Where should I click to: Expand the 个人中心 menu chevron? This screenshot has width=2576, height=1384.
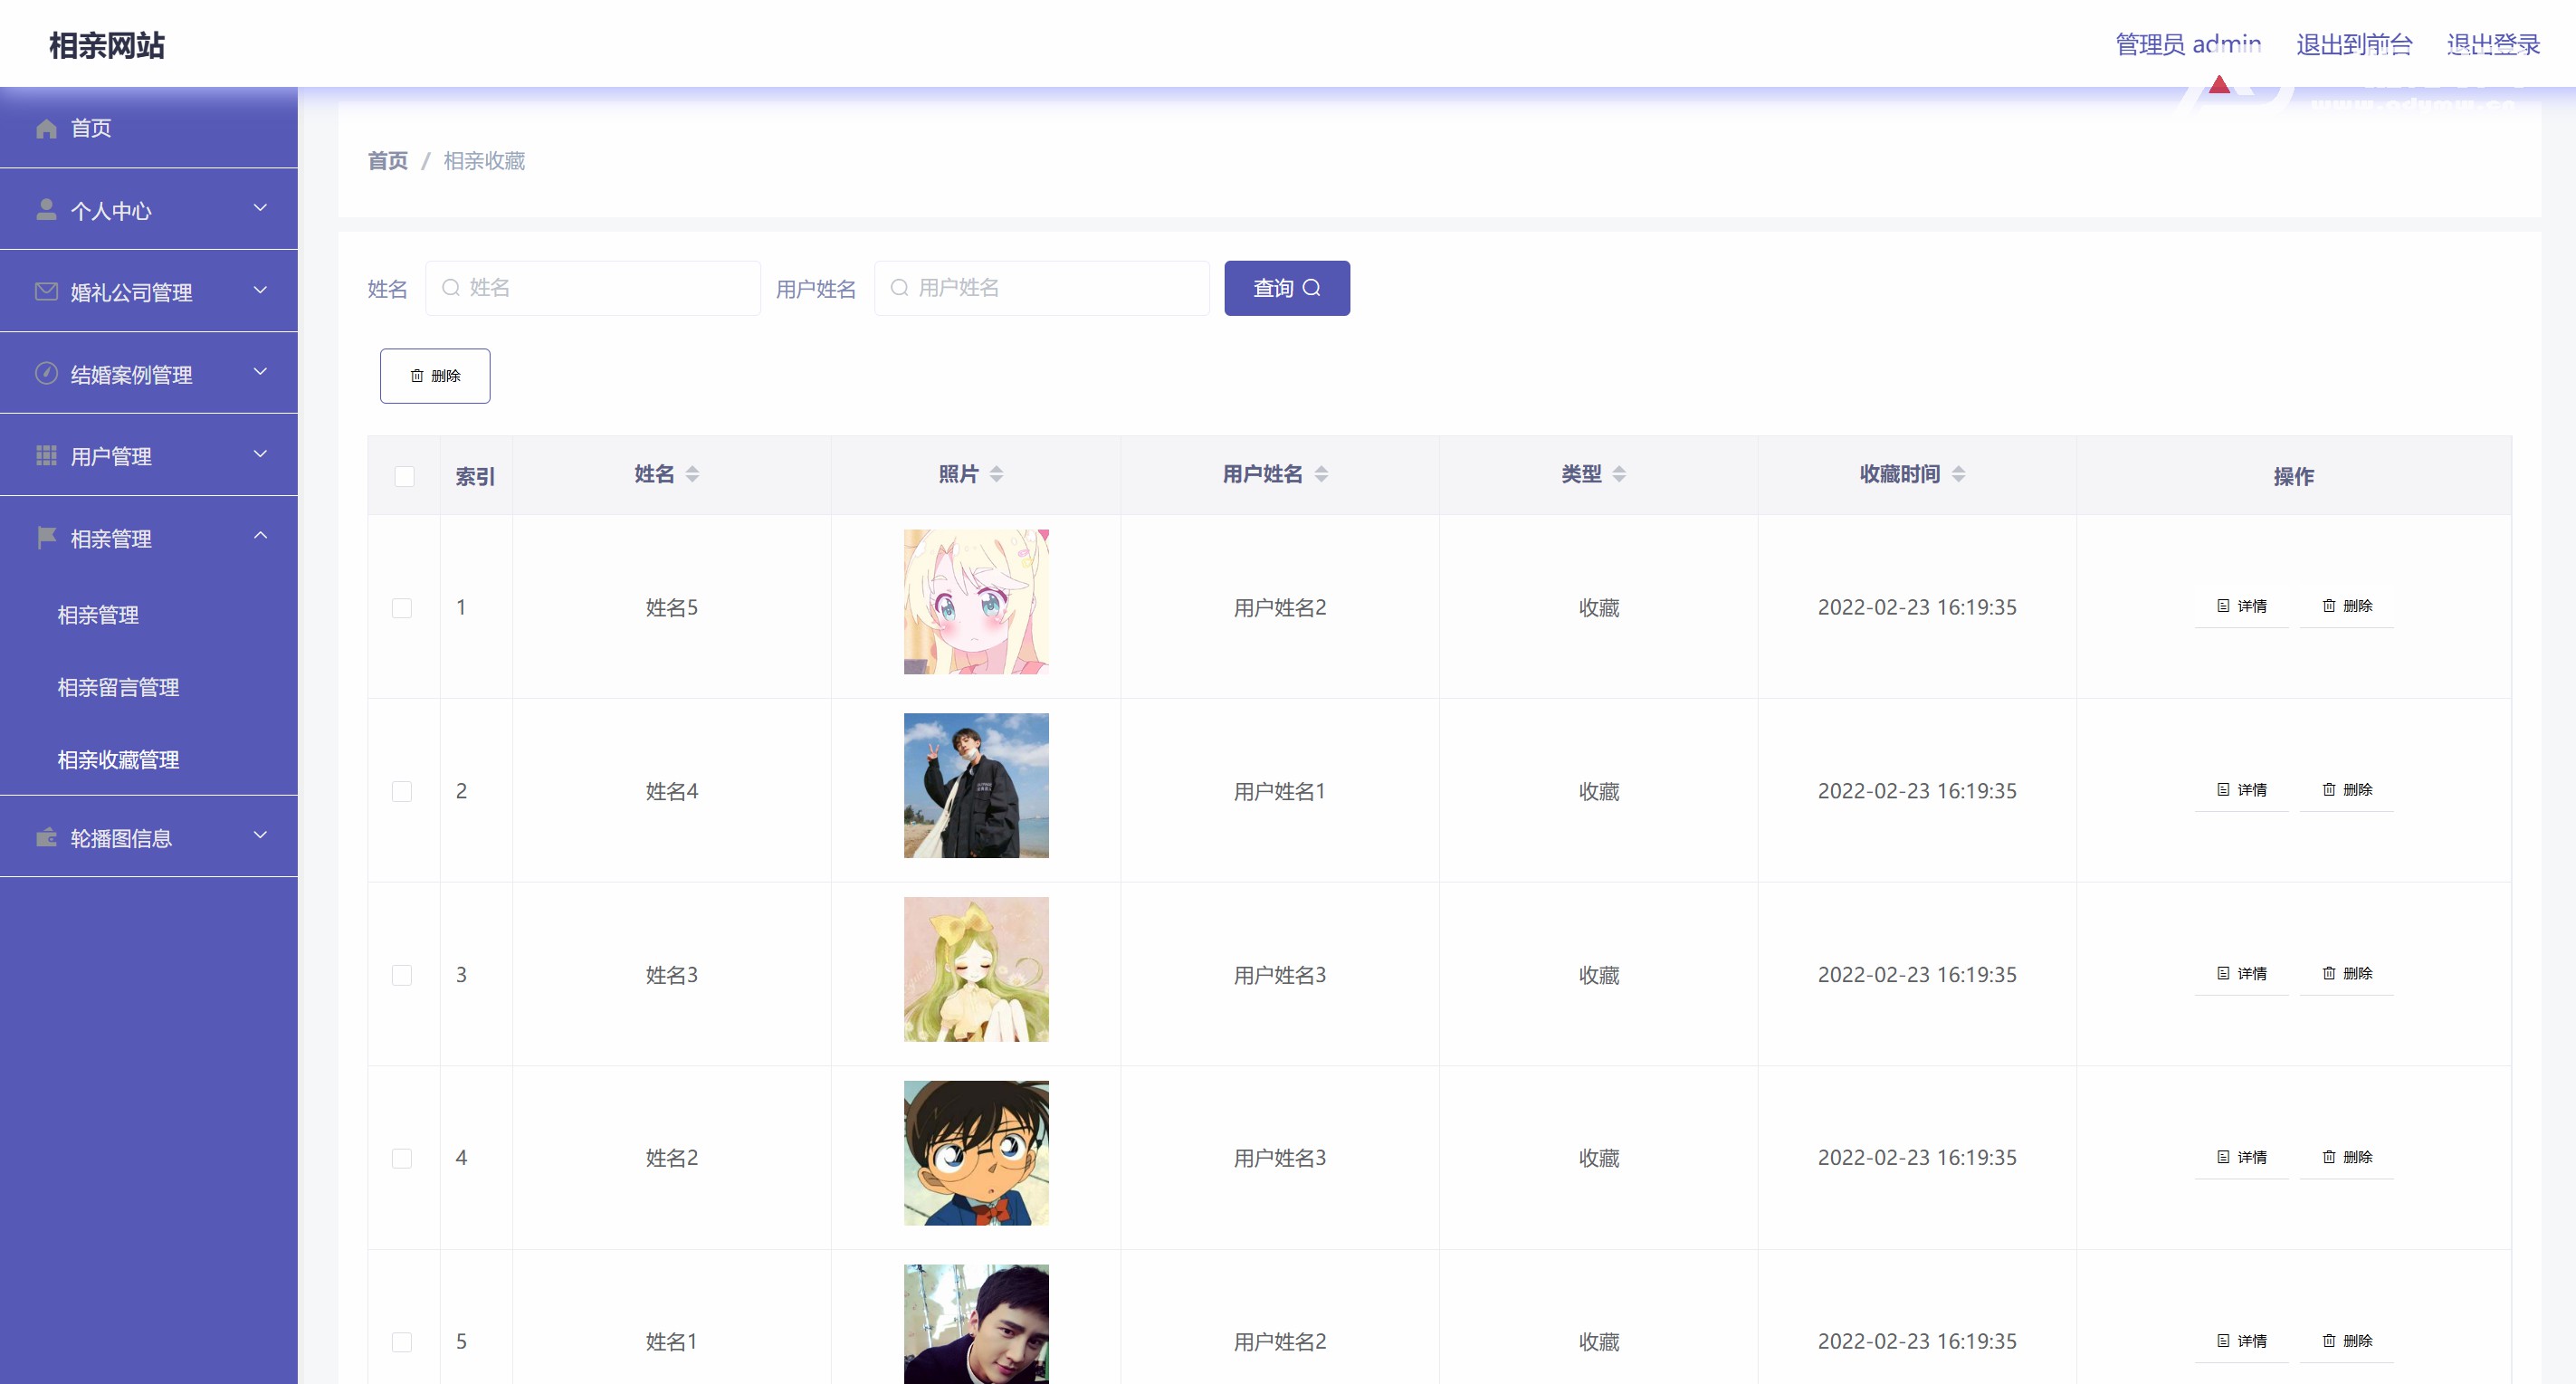tap(260, 208)
